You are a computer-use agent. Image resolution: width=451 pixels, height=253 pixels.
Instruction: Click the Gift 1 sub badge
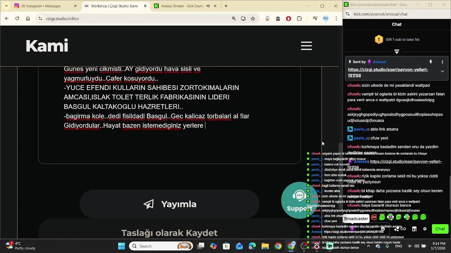point(379,39)
